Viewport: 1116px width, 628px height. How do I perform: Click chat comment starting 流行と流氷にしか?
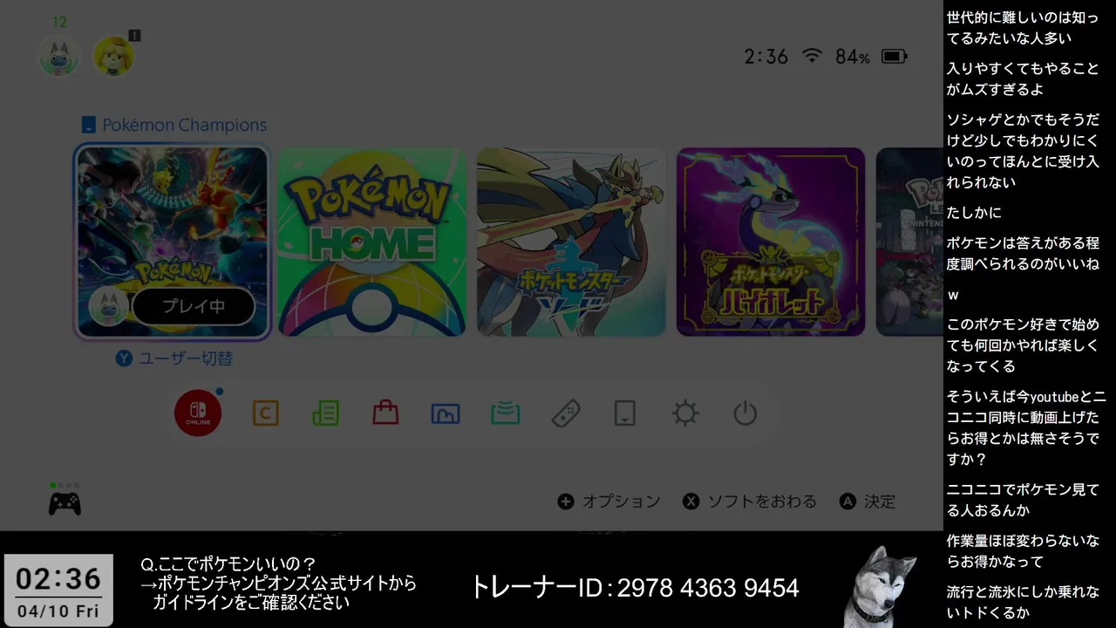click(1023, 603)
